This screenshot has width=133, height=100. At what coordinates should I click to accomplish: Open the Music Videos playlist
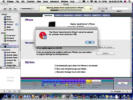tap(11, 52)
